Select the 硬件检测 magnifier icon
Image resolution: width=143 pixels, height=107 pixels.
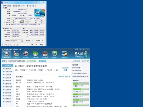6,53
